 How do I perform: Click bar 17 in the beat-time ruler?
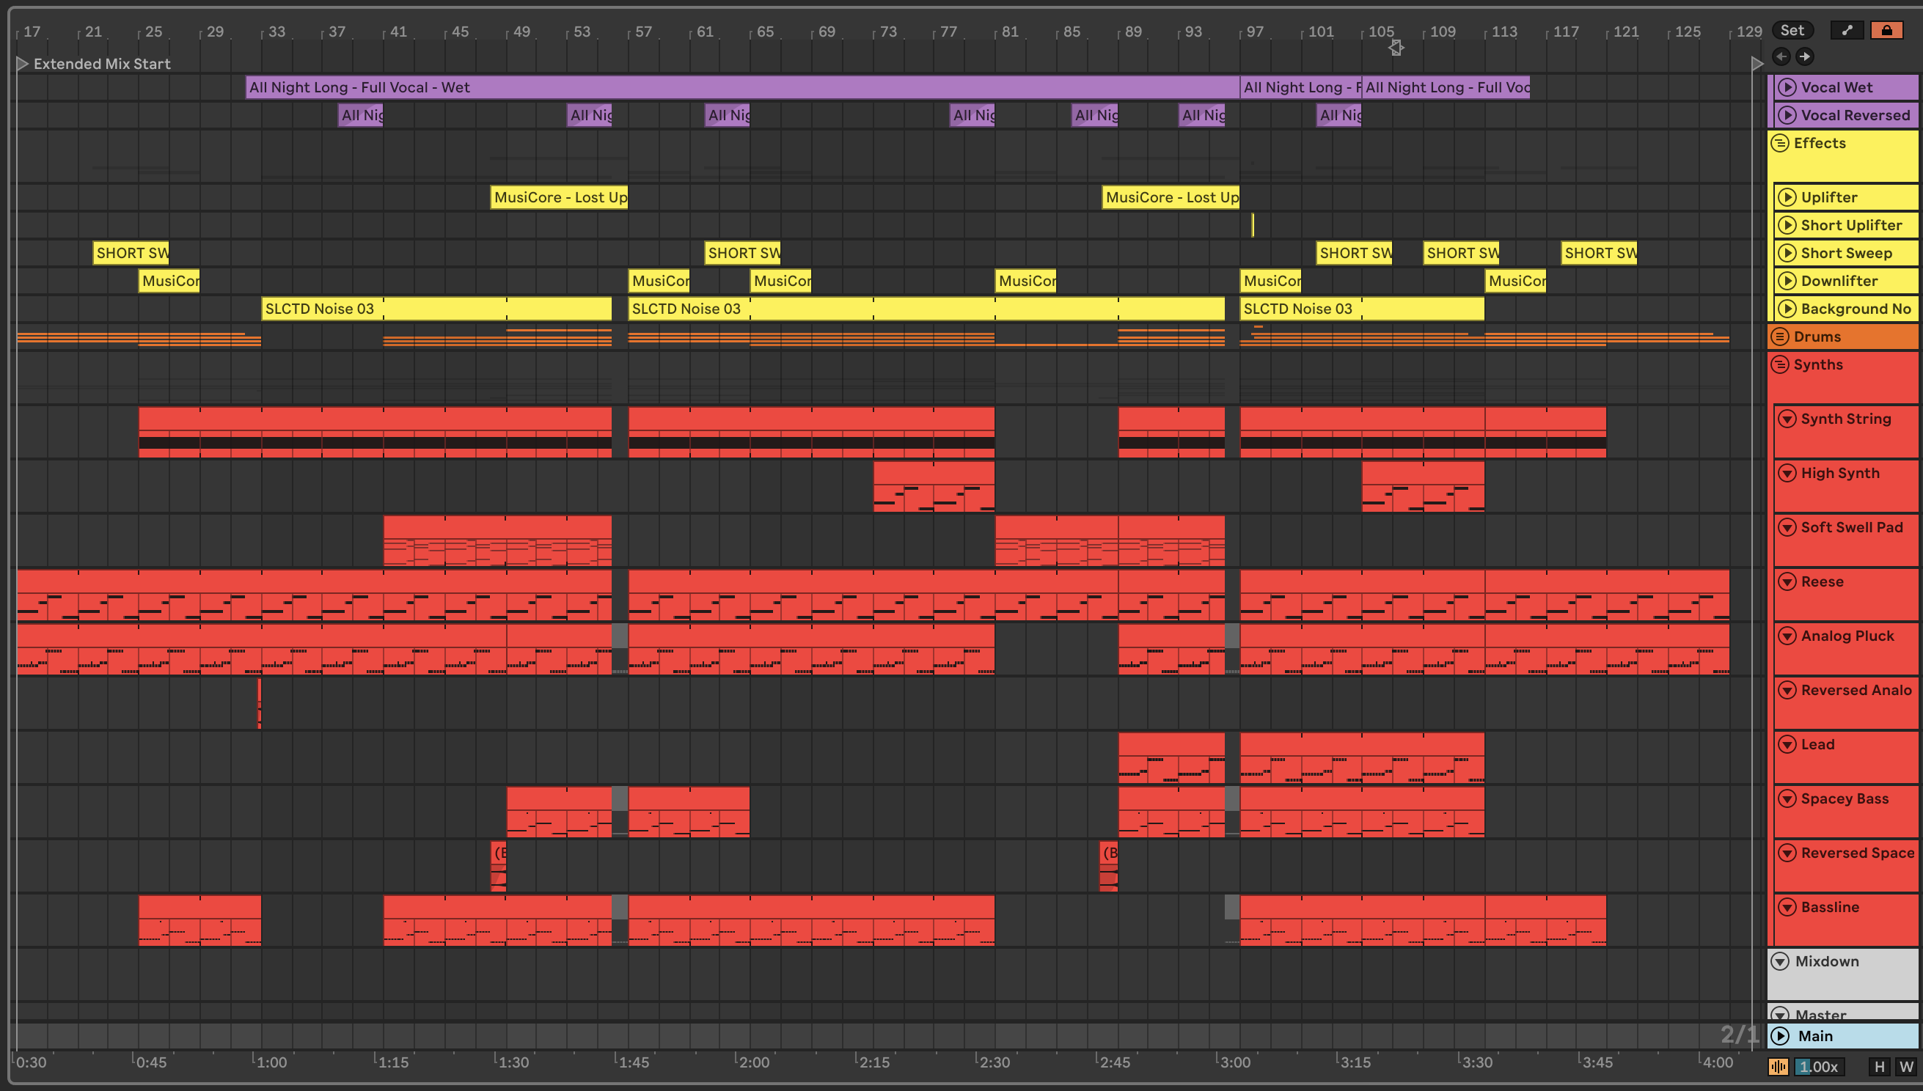click(32, 32)
